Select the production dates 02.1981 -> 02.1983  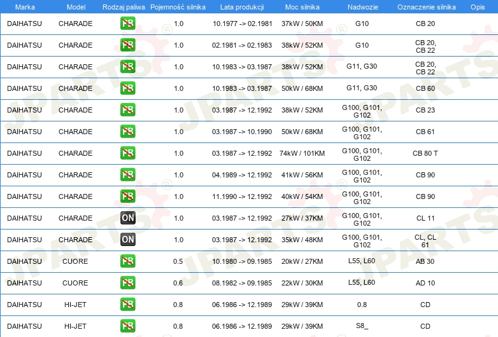242,45
